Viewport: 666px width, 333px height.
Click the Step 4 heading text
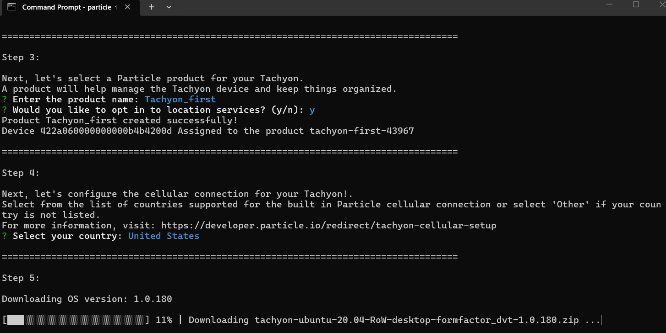click(x=21, y=173)
